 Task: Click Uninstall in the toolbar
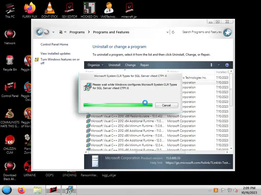tap(114, 65)
